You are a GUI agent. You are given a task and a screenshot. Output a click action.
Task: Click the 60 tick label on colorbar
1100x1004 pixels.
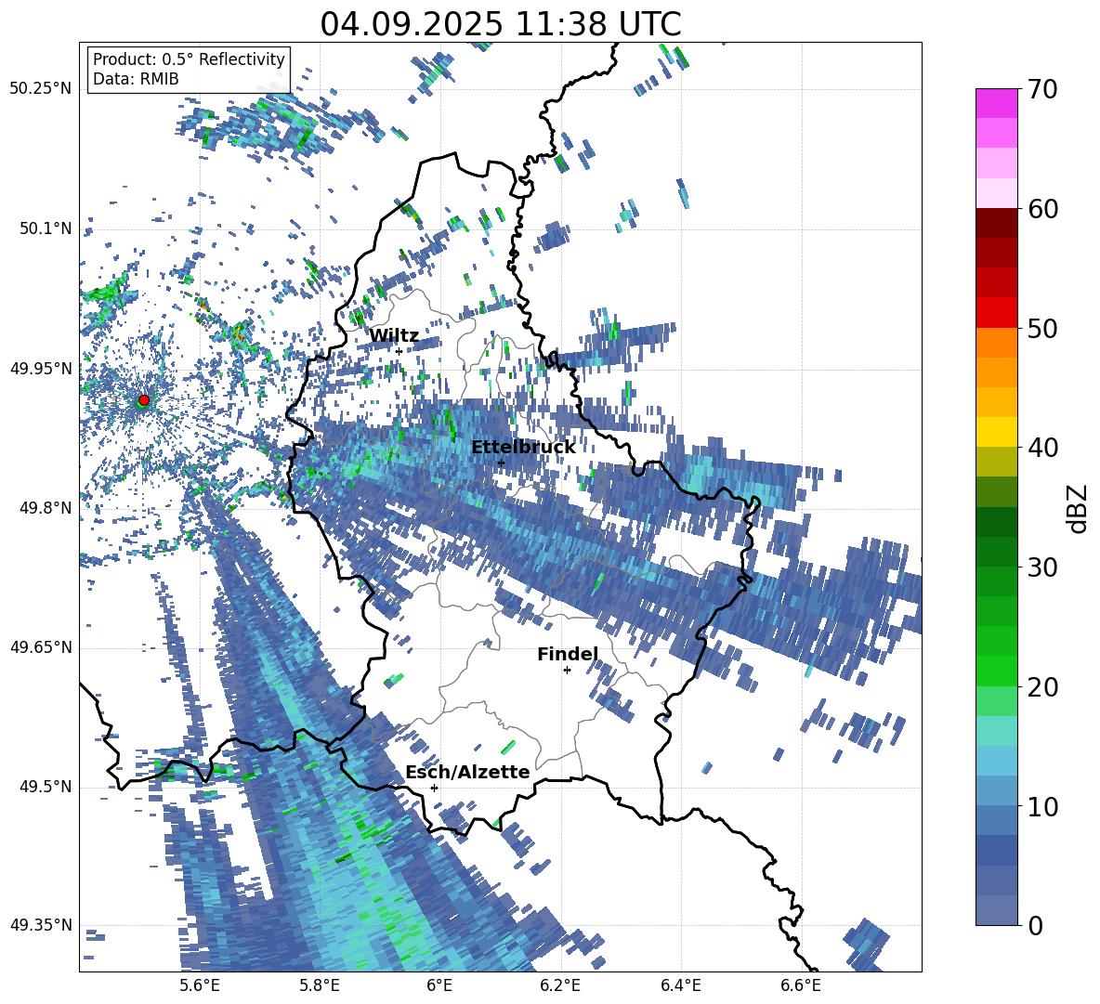(x=1041, y=209)
